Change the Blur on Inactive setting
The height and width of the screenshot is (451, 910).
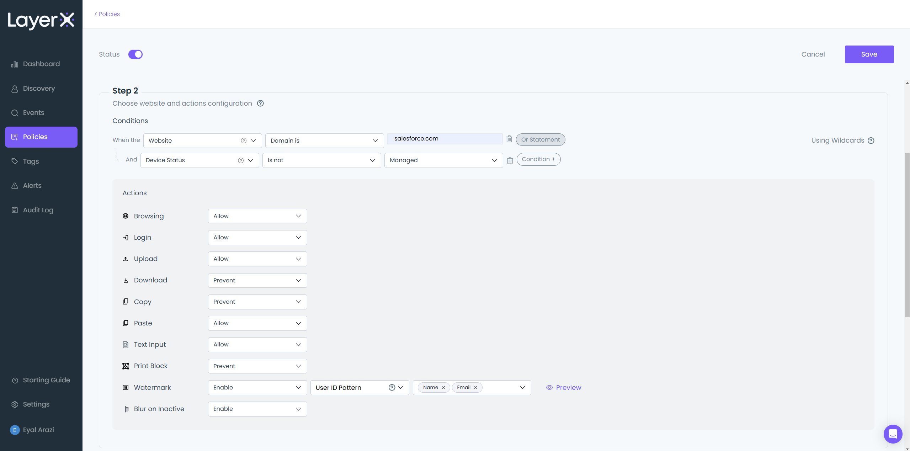tap(257, 409)
